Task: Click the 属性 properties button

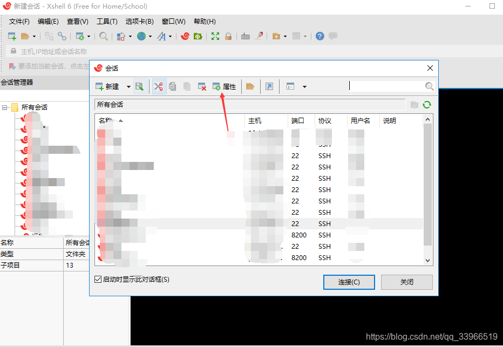Action: coord(225,86)
